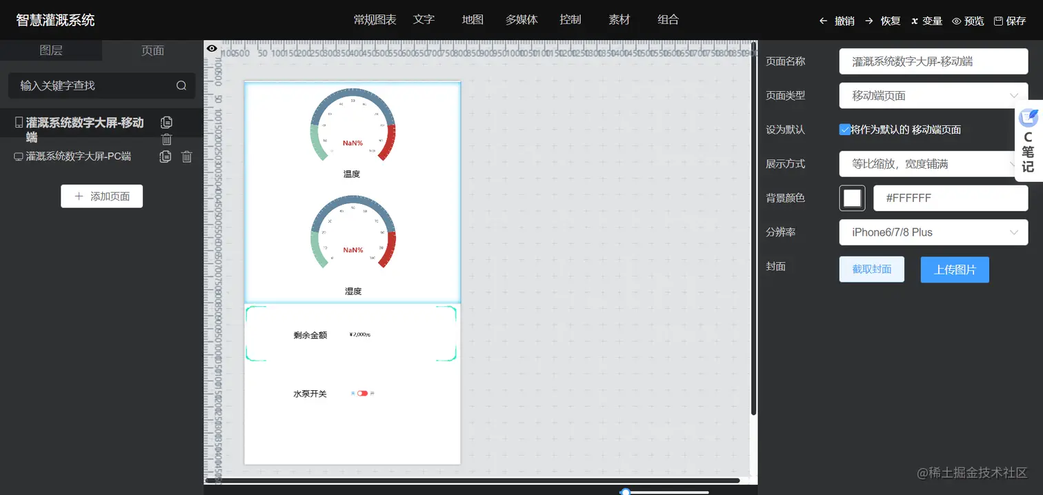Open the 素材 menu
The width and height of the screenshot is (1043, 495).
tap(619, 19)
